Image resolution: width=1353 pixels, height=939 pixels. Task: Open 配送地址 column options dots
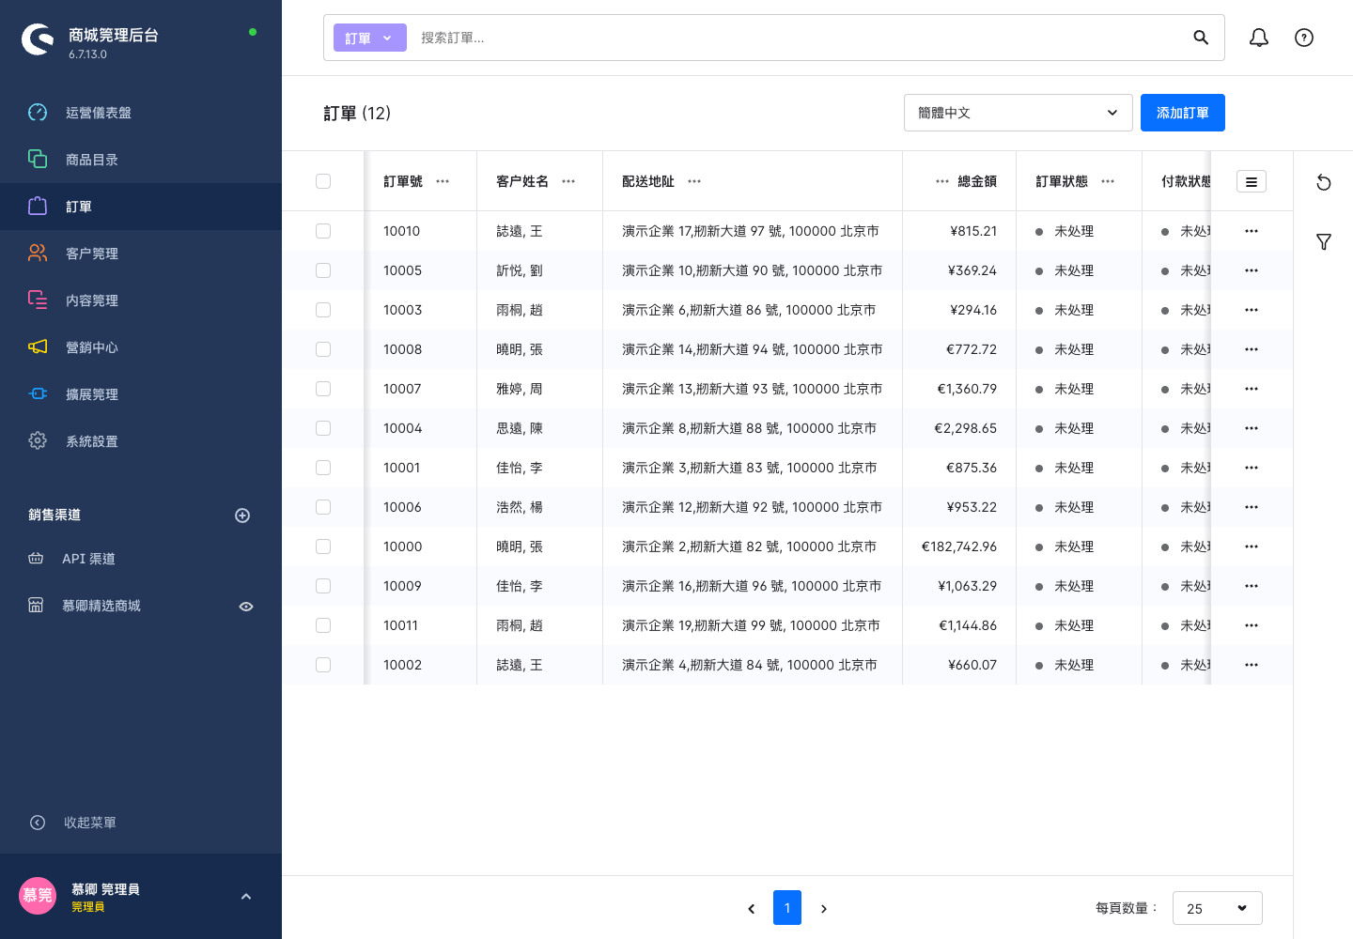694,181
